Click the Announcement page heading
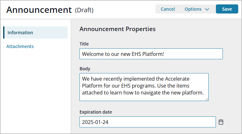 [39, 10]
